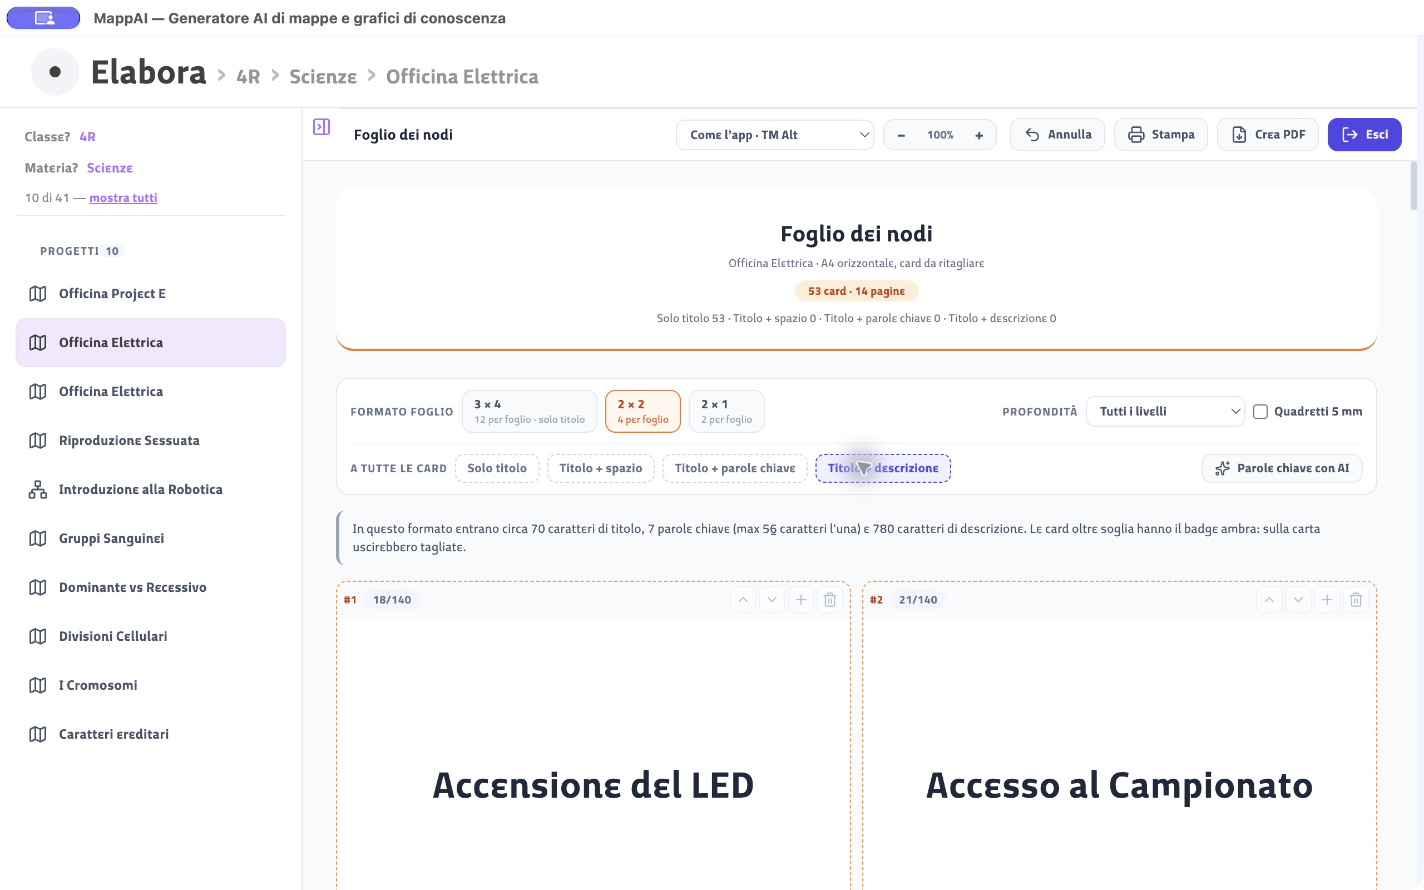
Task: Apply Solo titolo to all cards
Action: (x=497, y=468)
